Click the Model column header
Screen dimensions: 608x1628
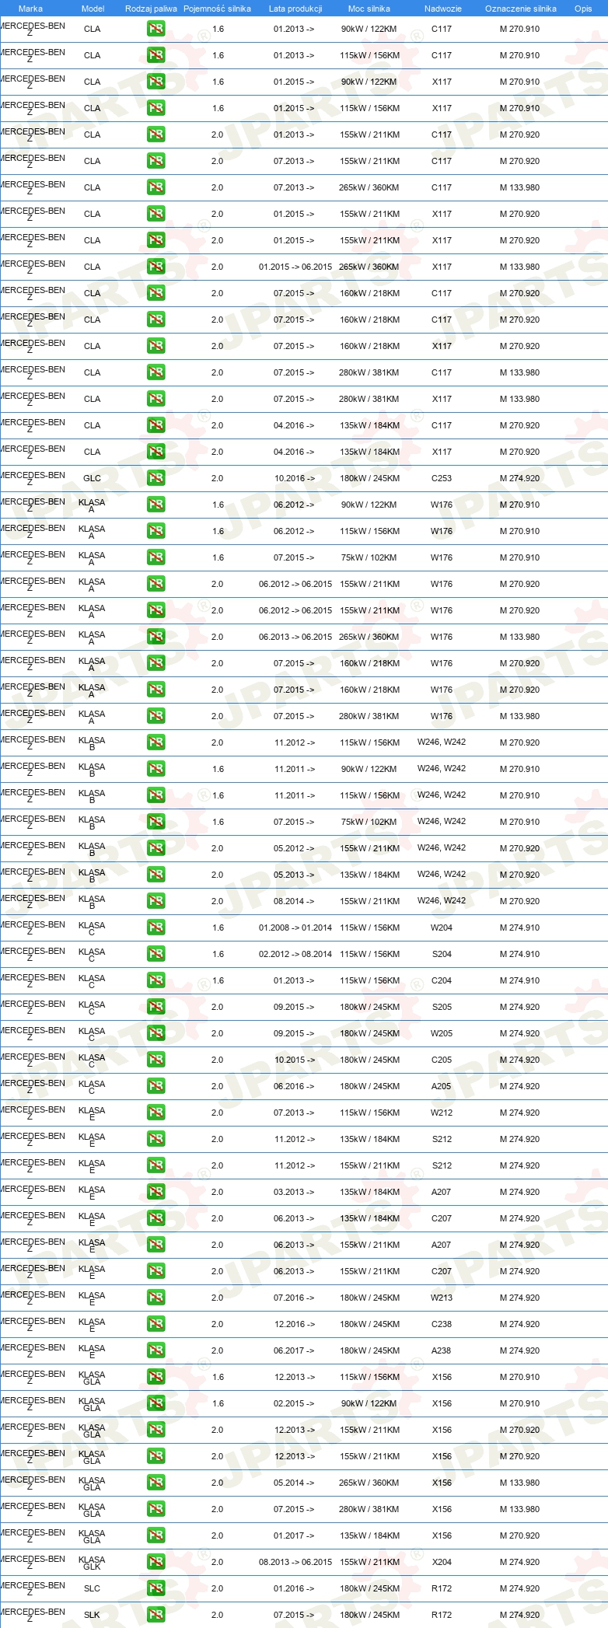[93, 9]
